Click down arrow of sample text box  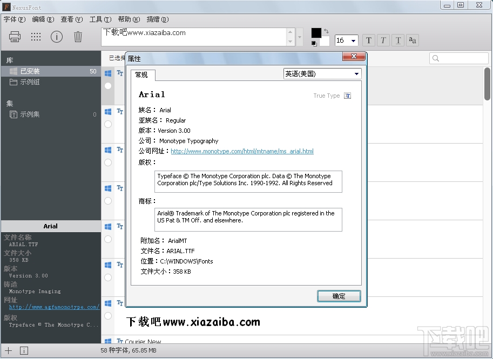[x=290, y=42]
